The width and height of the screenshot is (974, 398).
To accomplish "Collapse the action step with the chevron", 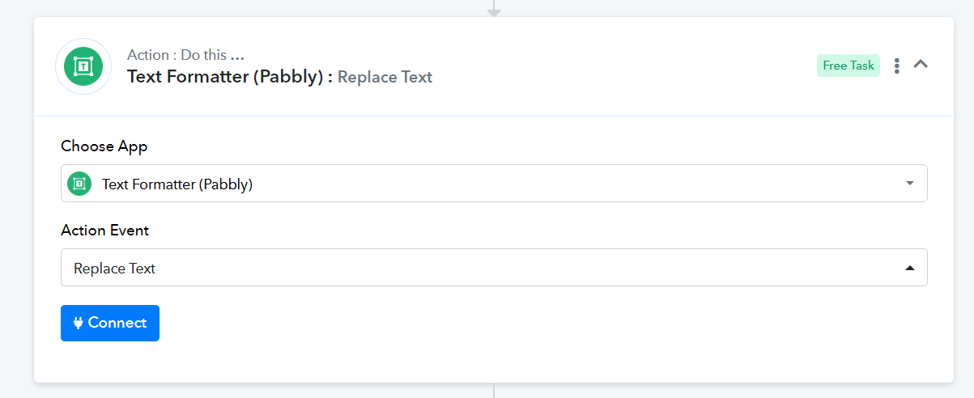I will click(921, 64).
